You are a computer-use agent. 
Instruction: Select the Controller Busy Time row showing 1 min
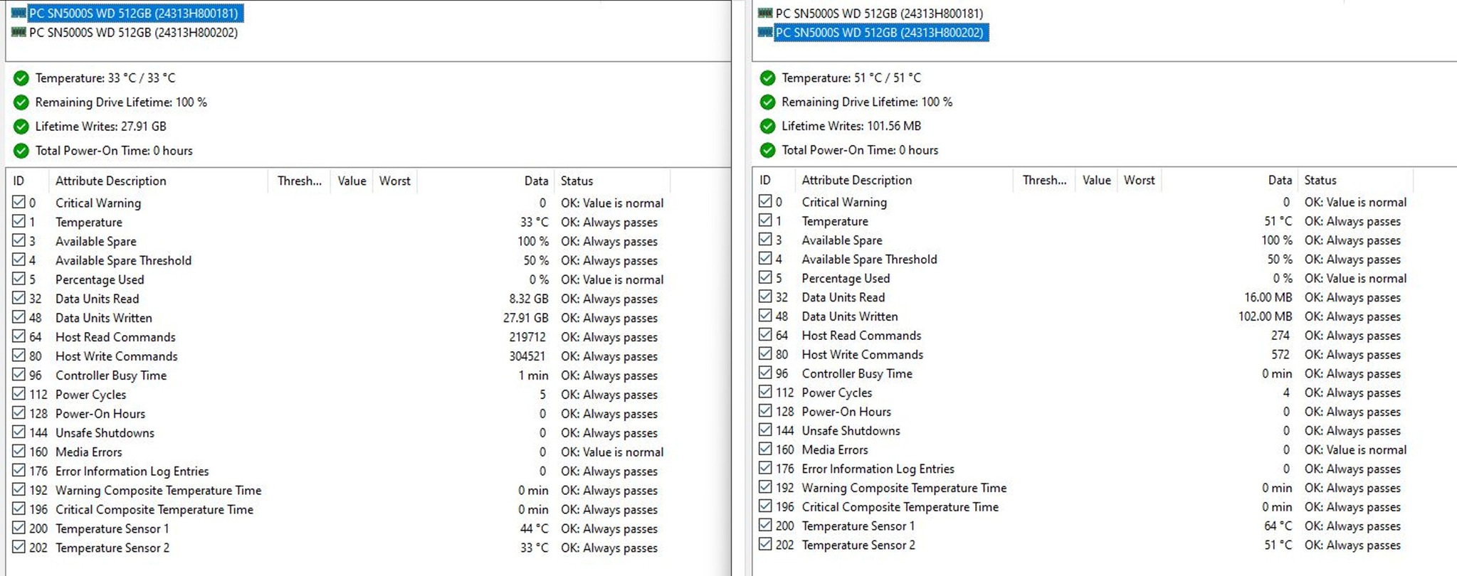(x=111, y=375)
